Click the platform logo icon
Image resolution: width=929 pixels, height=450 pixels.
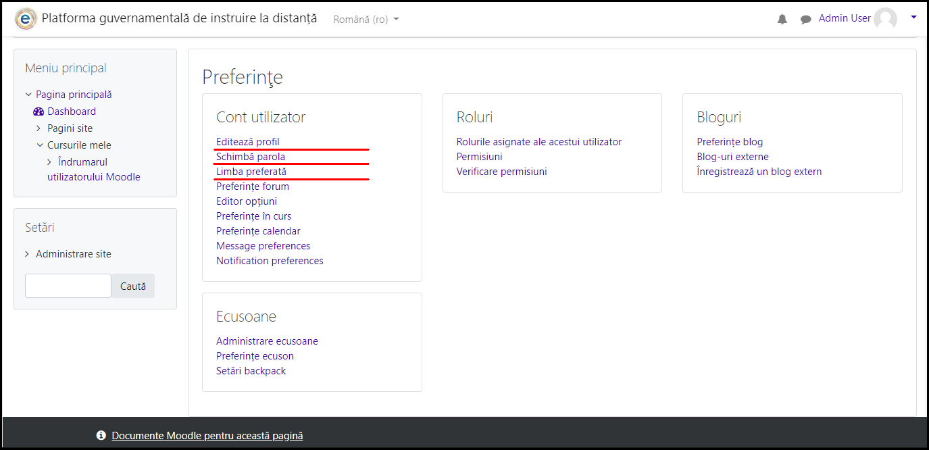(26, 19)
